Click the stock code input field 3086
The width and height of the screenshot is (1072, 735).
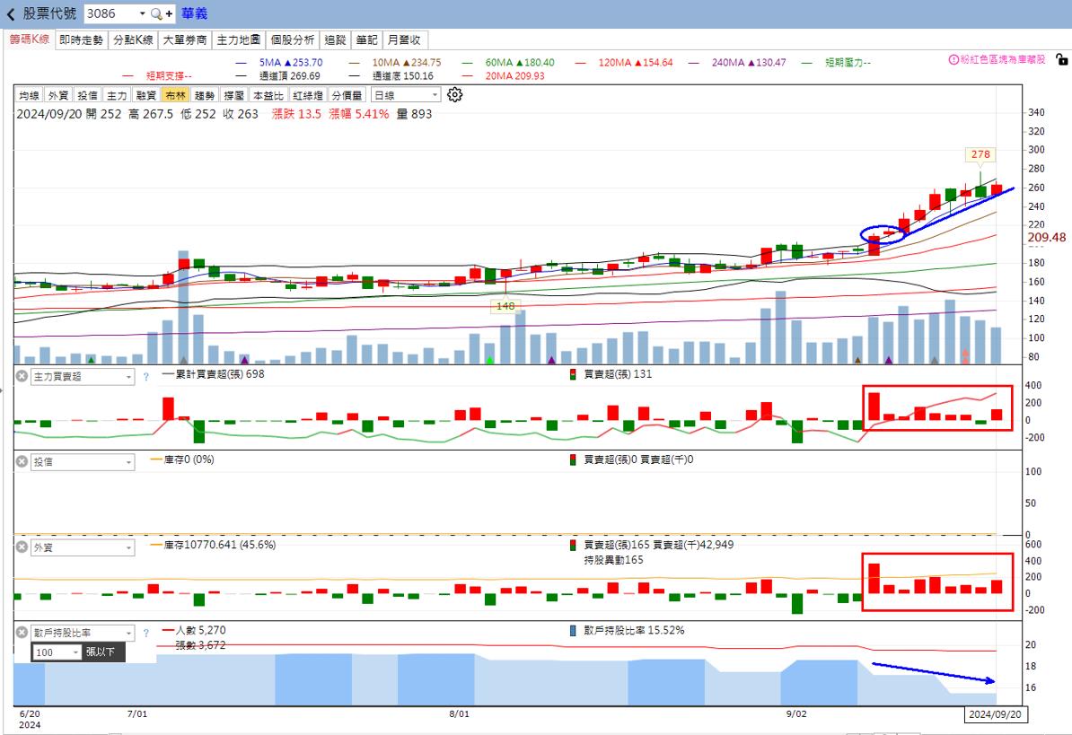(110, 13)
